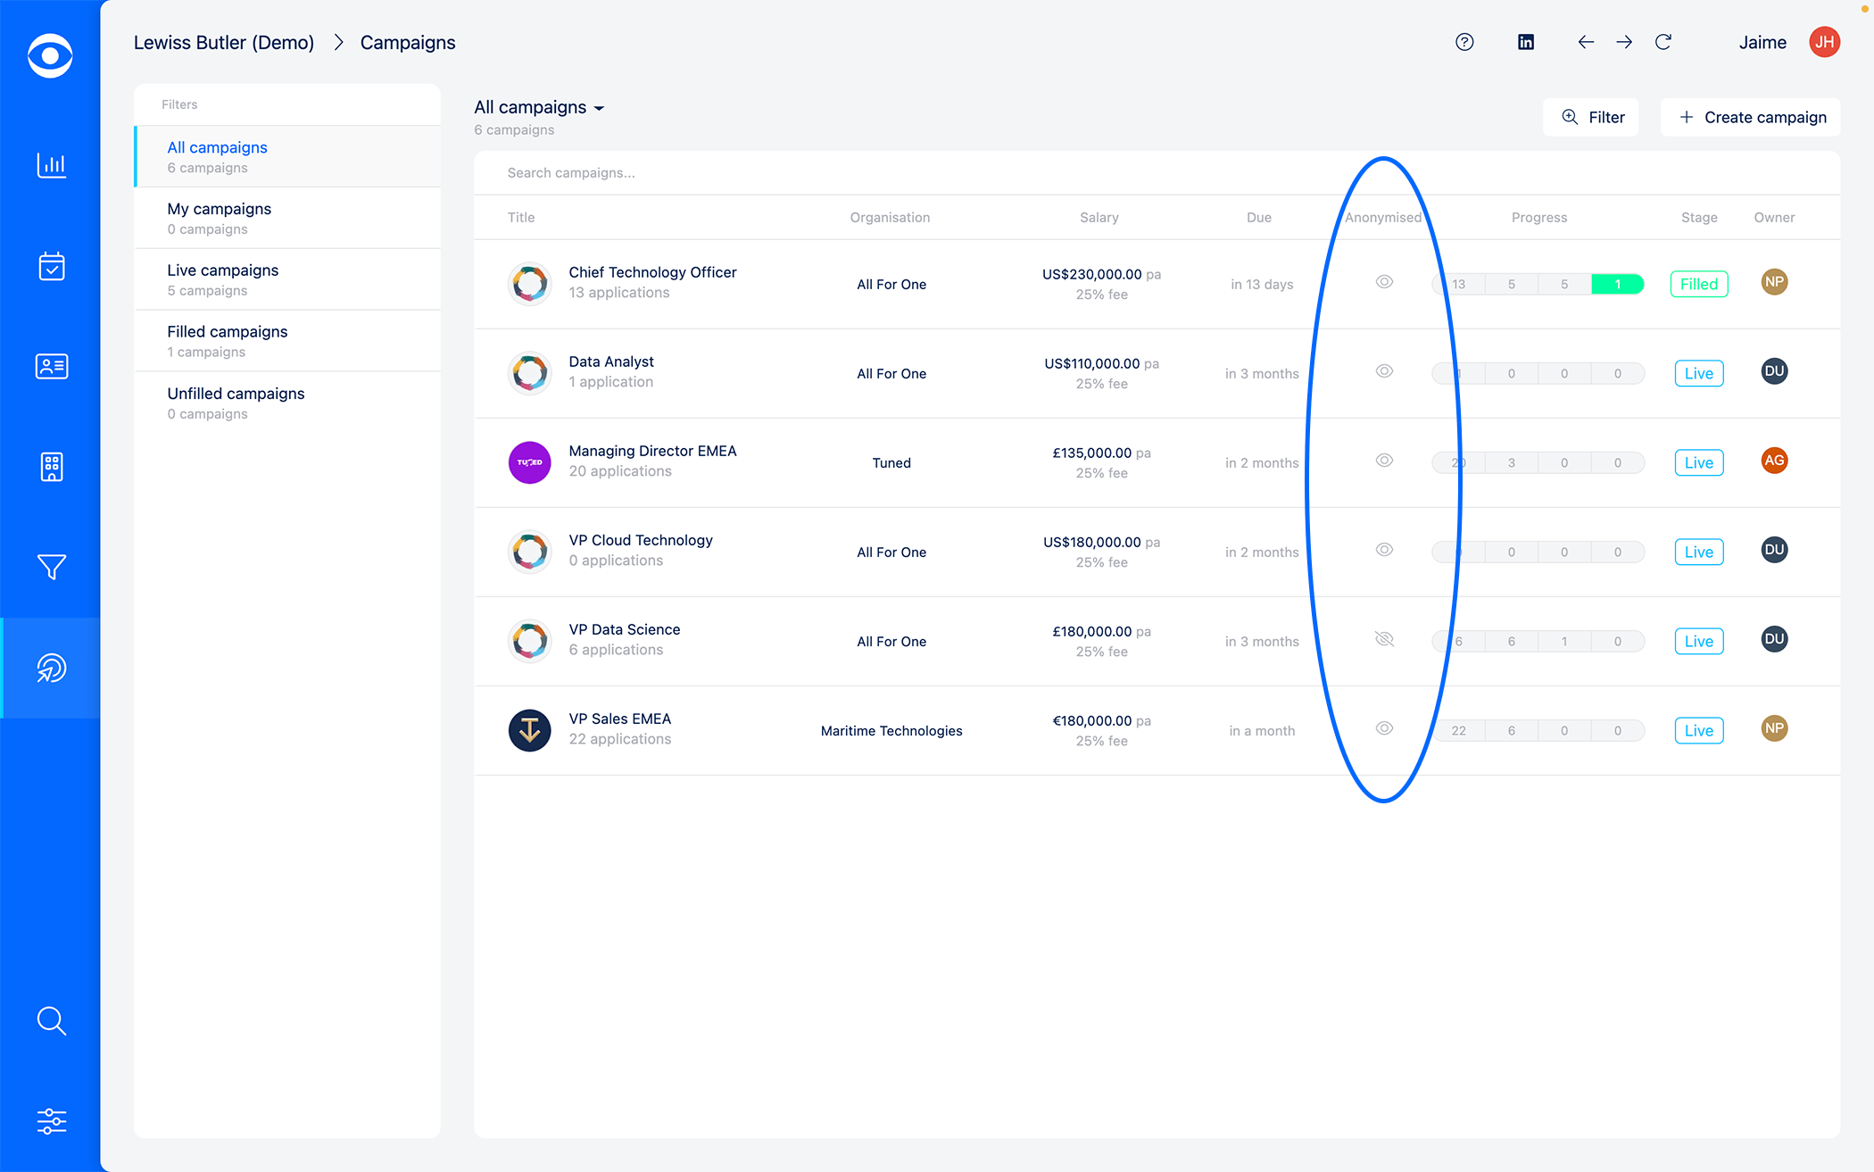
Task: Open the funnel pipeline sidebar icon
Action: 51,567
